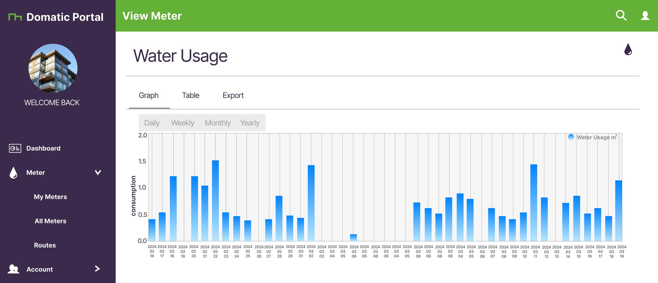Collapse the Meter menu chevron

(x=98, y=172)
